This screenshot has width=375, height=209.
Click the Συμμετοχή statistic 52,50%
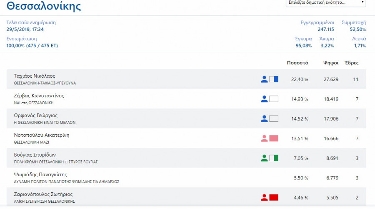(x=357, y=30)
